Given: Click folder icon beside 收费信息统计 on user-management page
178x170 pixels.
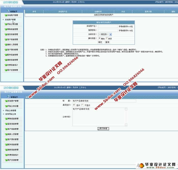Looking at the screenshot, I should [x=6, y=65].
